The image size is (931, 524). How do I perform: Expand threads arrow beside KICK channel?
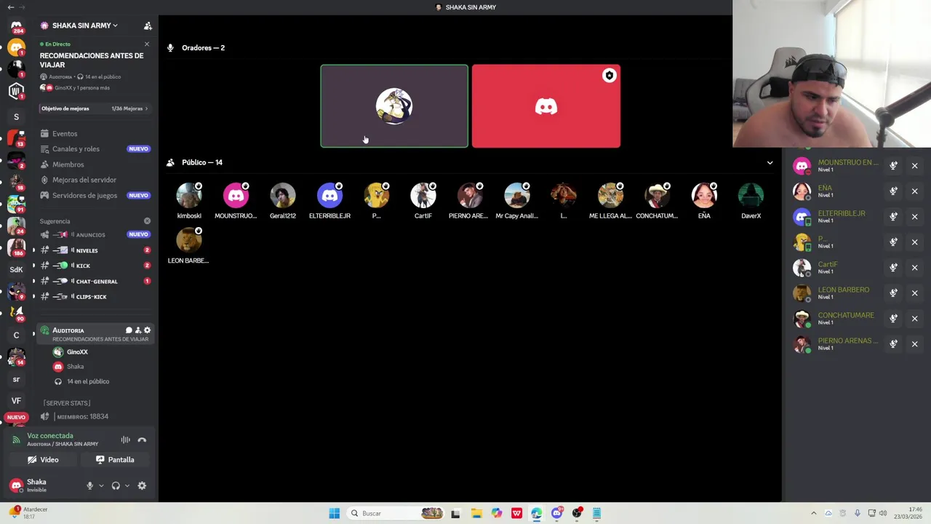coord(33,266)
